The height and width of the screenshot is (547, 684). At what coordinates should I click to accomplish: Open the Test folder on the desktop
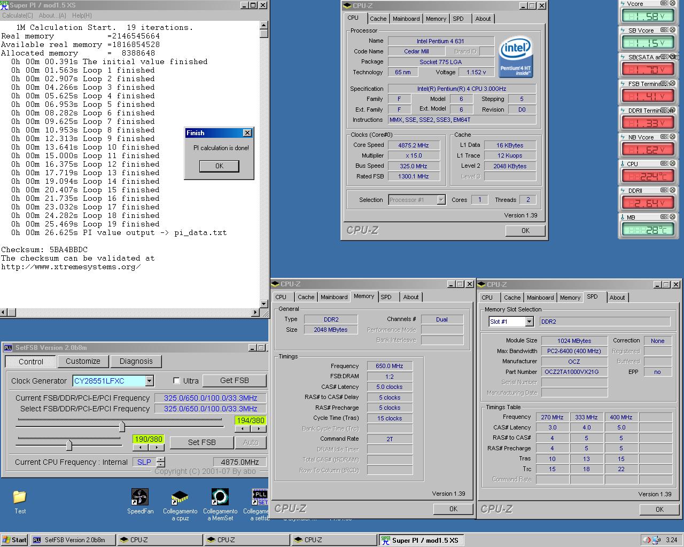(x=20, y=501)
